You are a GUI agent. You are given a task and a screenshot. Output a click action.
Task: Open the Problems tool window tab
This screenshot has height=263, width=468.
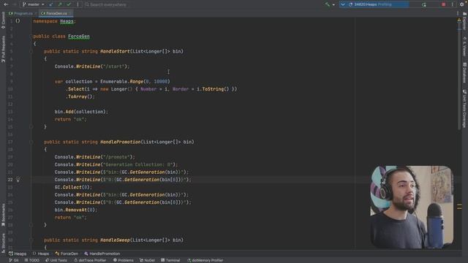pyautogui.click(x=124, y=260)
